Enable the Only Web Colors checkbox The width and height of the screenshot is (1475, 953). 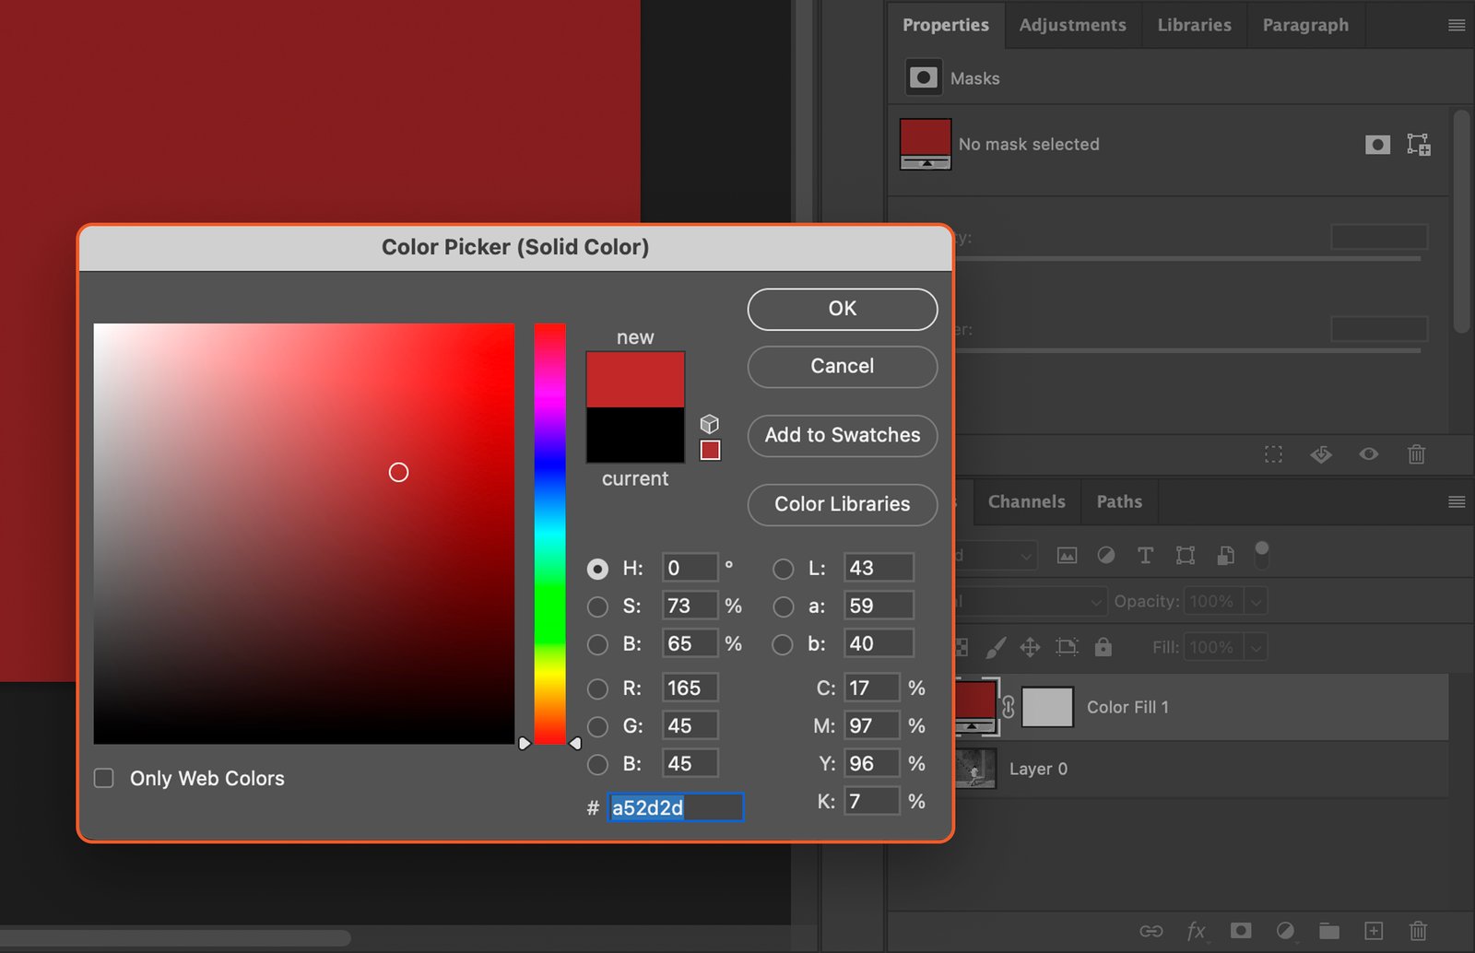[104, 779]
